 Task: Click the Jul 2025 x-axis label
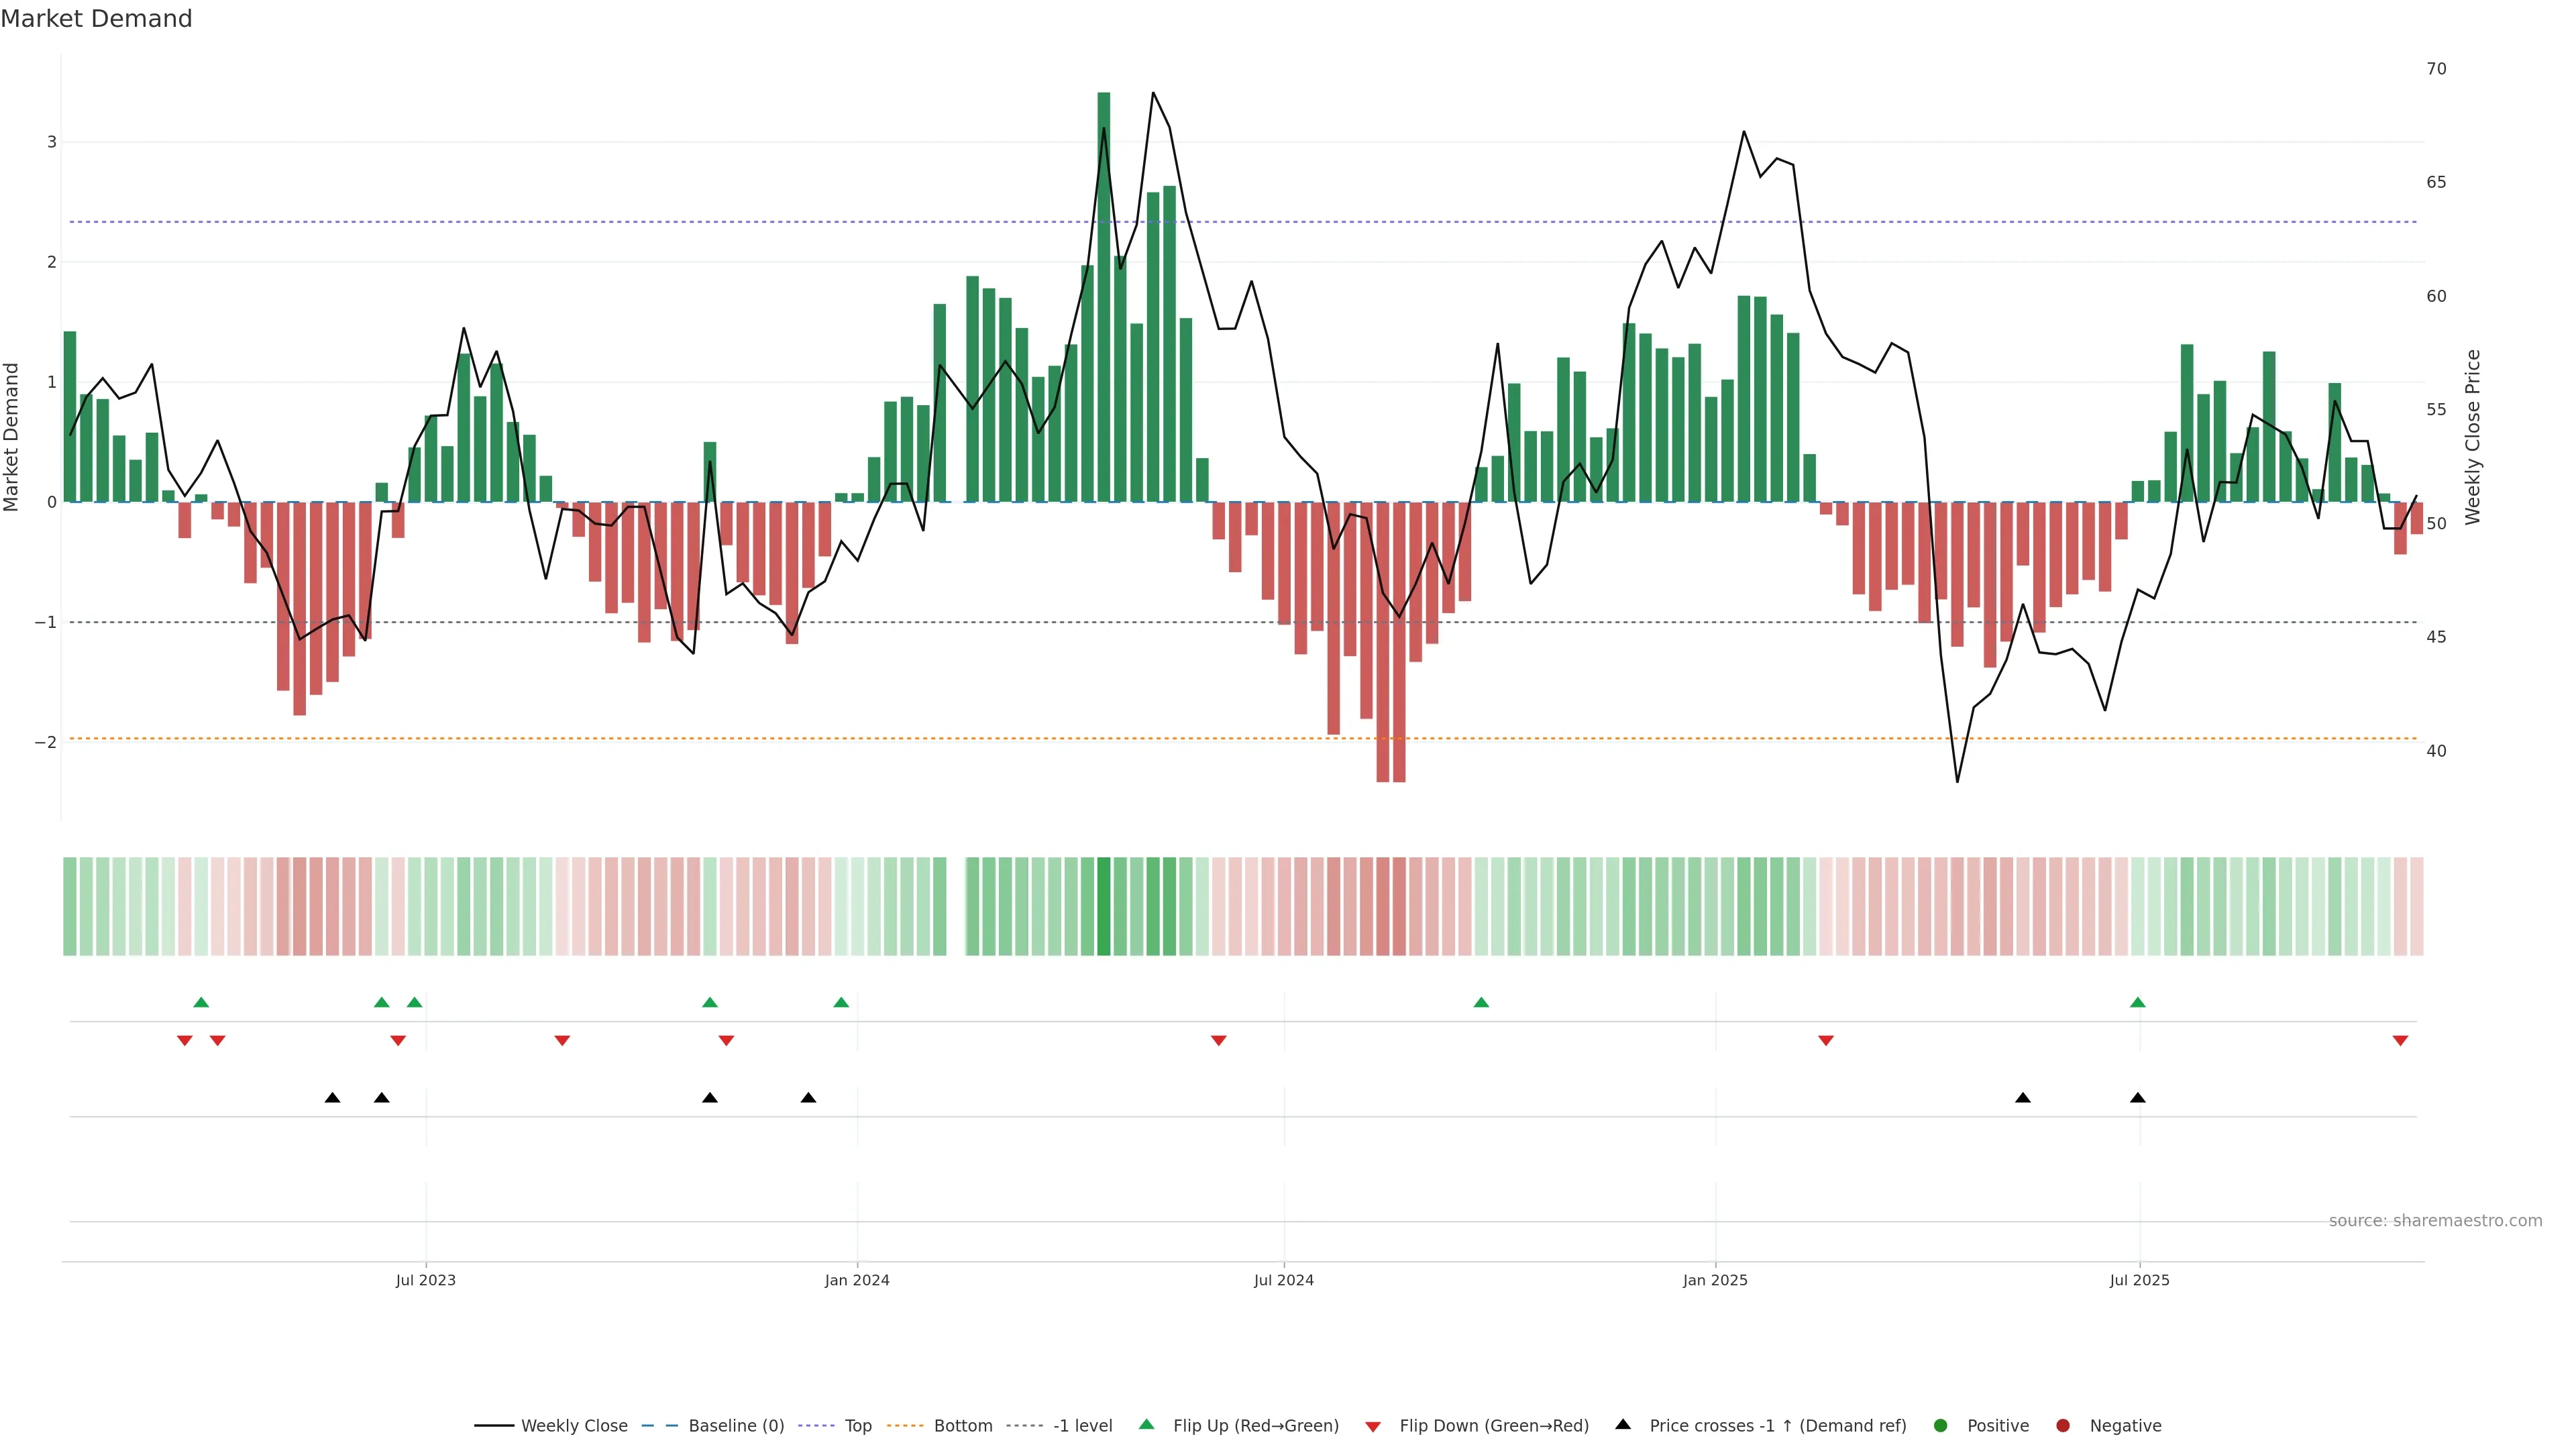click(x=2139, y=1280)
